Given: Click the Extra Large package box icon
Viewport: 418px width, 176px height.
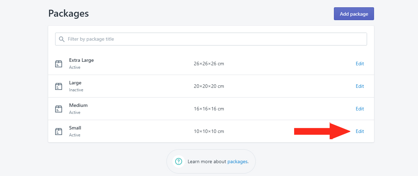Looking at the screenshot, I should (59, 64).
